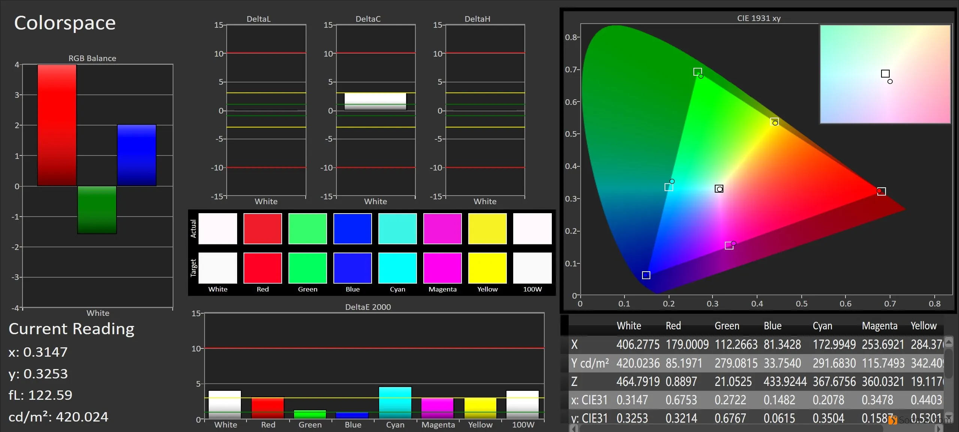Select the green primary target square on CIE chart
The height and width of the screenshot is (432, 959).
(x=697, y=72)
